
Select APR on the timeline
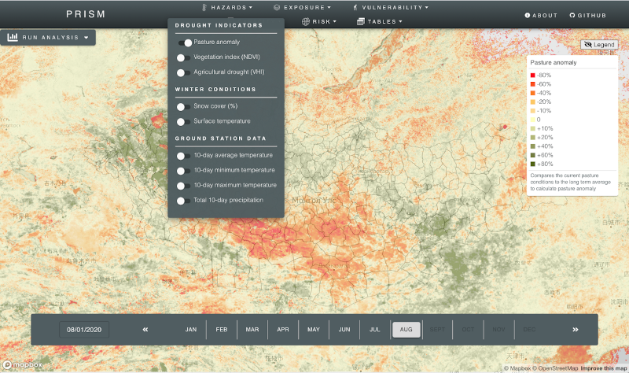[x=283, y=329]
